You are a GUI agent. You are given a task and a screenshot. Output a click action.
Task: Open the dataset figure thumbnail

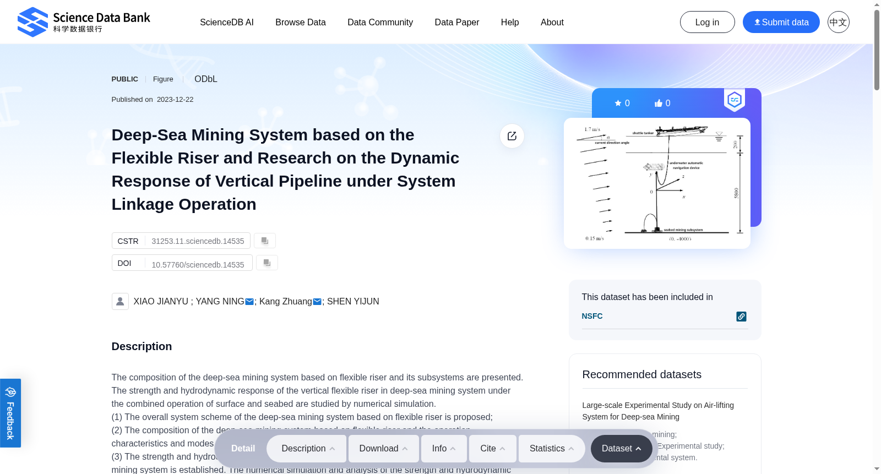(657, 183)
